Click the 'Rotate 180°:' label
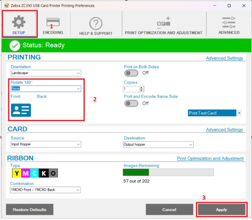 (x=22, y=83)
